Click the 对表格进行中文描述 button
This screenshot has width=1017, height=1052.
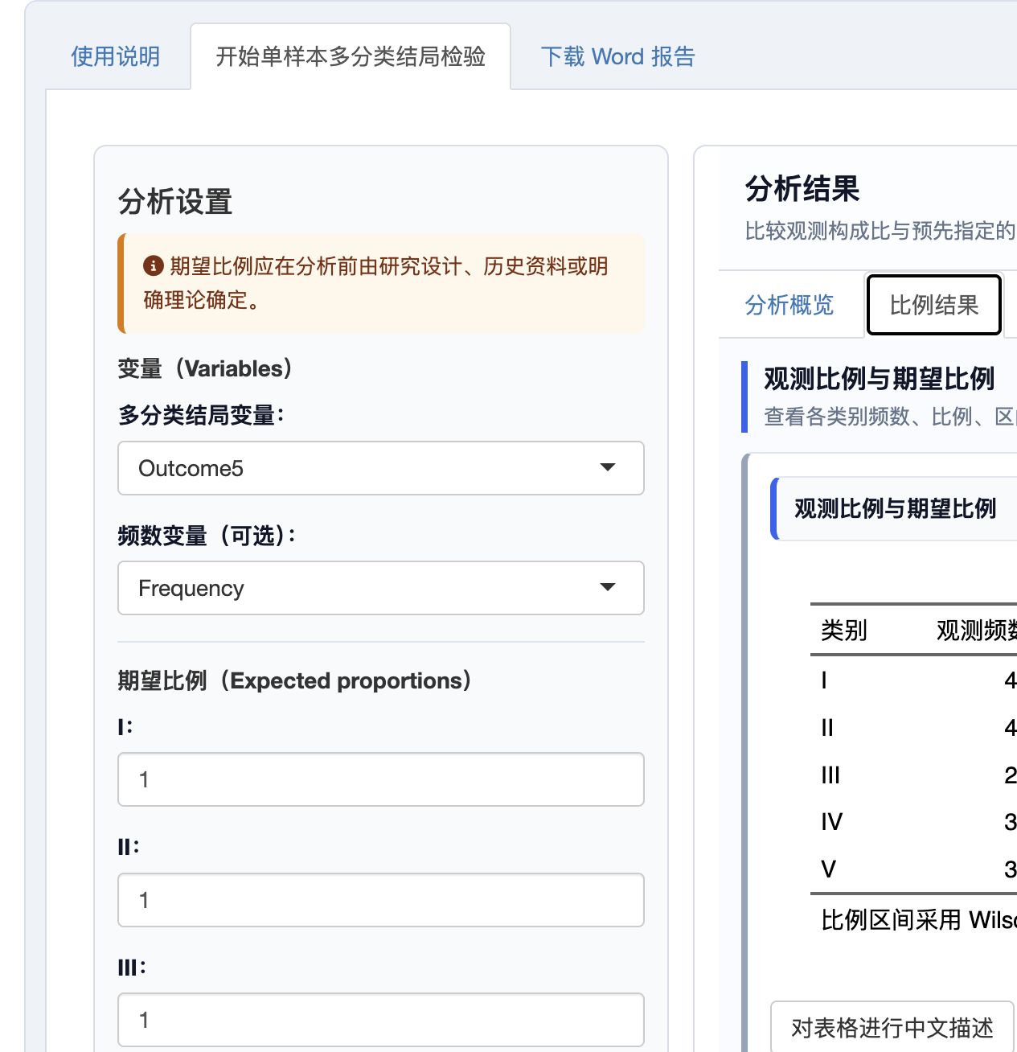(x=892, y=1027)
